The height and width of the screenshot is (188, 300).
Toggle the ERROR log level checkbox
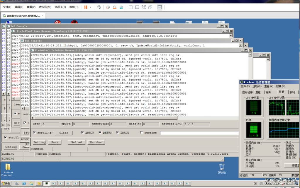(x=82, y=132)
